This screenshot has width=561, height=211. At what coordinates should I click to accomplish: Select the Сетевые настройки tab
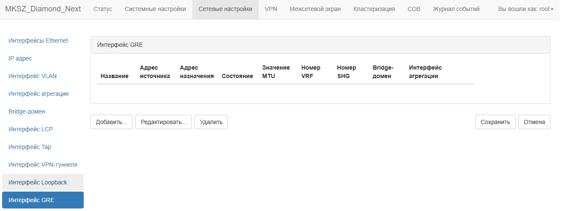coord(225,9)
